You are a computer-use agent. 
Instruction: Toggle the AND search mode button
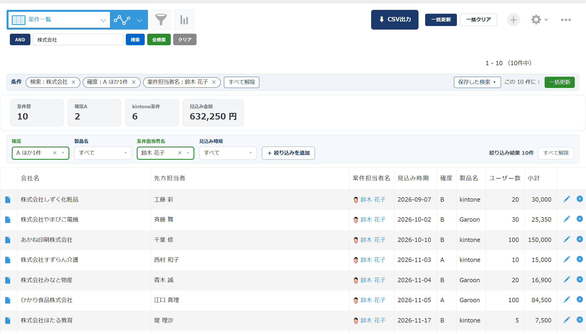20,40
